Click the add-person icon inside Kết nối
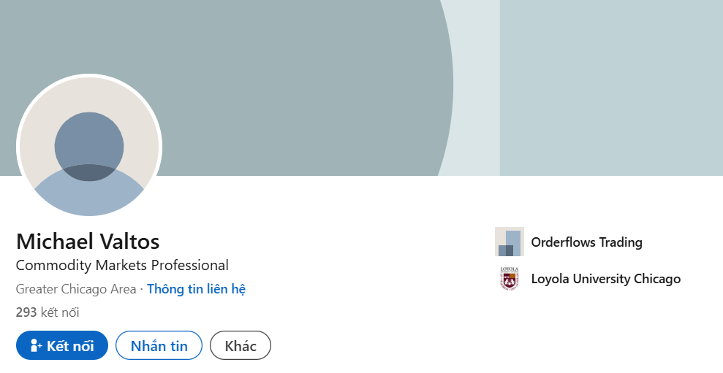Image resolution: width=723 pixels, height=373 pixels. coord(36,345)
